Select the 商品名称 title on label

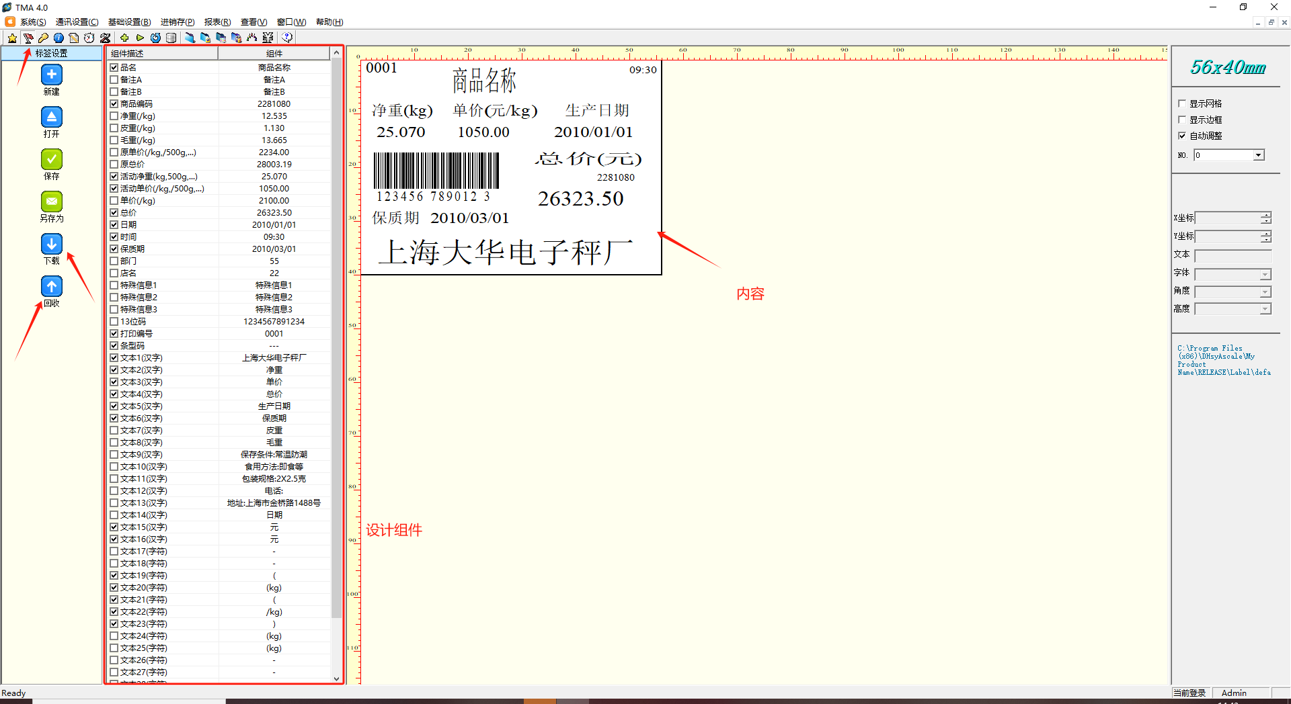coord(484,81)
